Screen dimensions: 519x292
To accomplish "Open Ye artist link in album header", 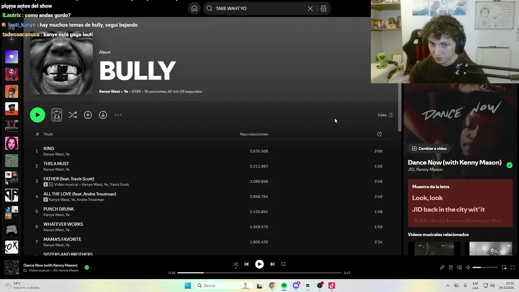I will (126, 92).
